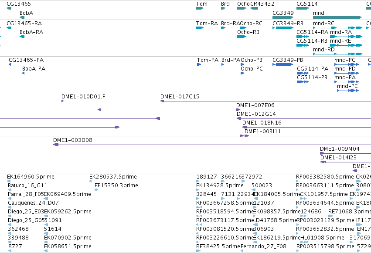Click the CG3349-RB transcript label
371x253 pixels.
288,24
